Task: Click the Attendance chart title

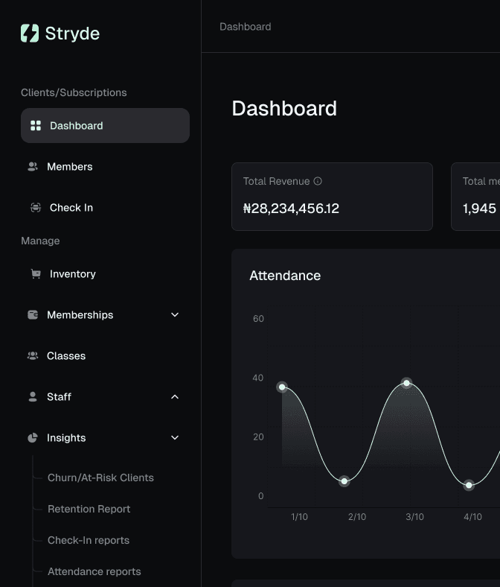Action: tap(285, 276)
